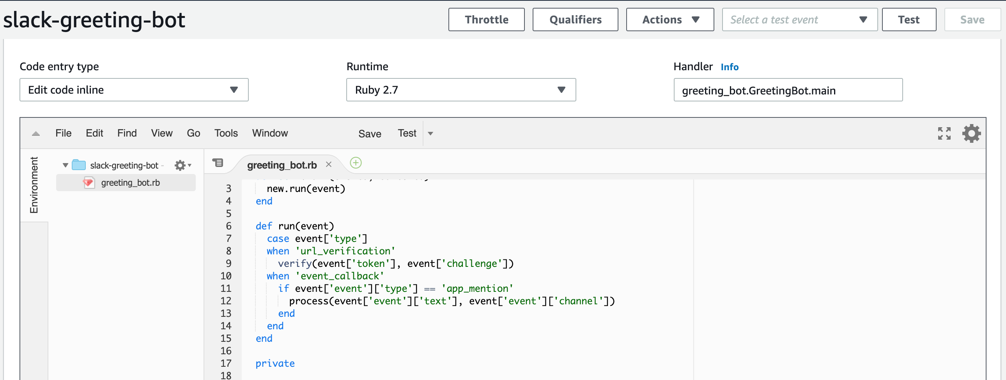Open the dropdown arrow next to editor Test
Image resolution: width=1006 pixels, height=380 pixels.
point(430,134)
